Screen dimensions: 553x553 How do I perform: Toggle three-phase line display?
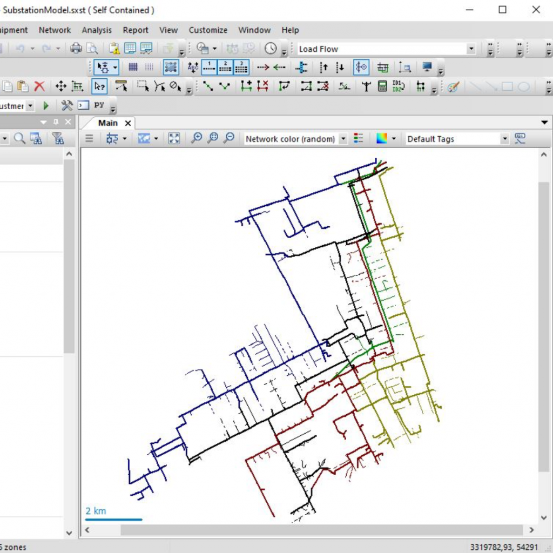[241, 66]
